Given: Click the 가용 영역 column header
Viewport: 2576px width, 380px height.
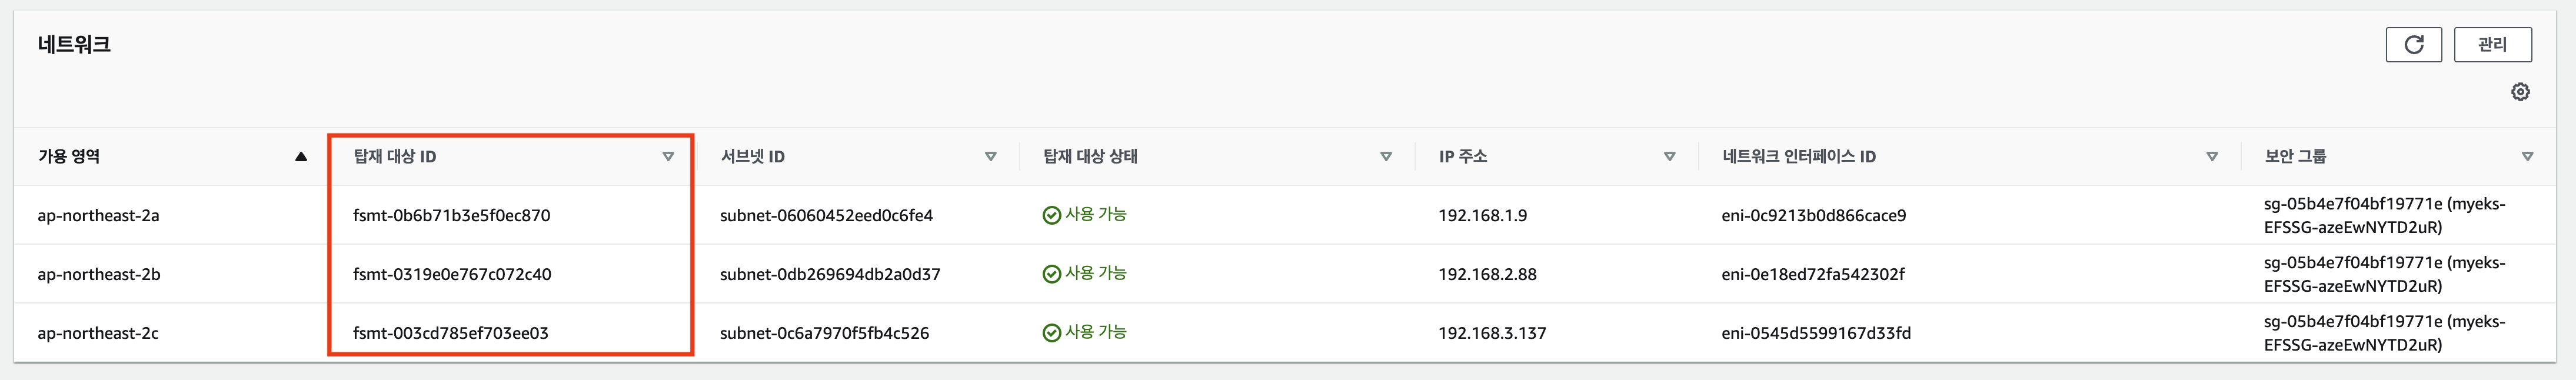Looking at the screenshot, I should tap(69, 156).
